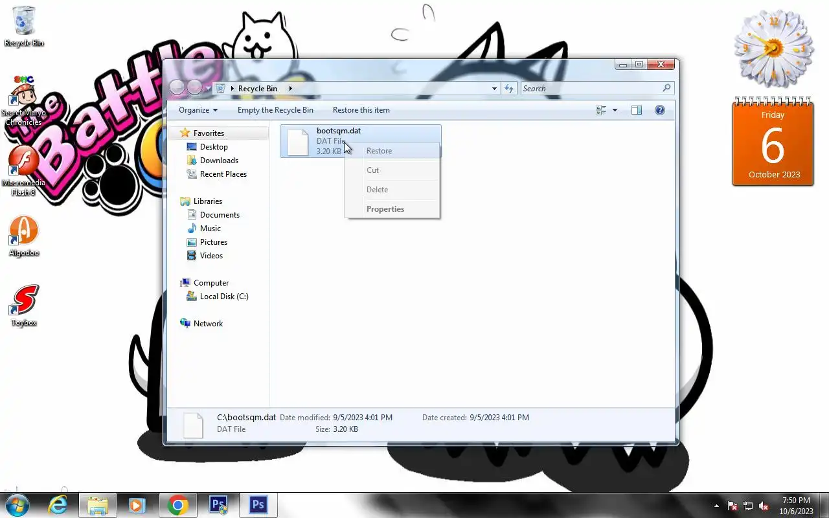Click the daisy clock desktop gadget

point(773,49)
